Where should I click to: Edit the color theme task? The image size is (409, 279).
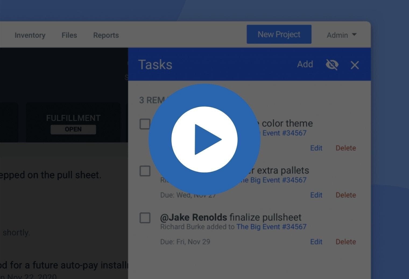pyautogui.click(x=316, y=148)
